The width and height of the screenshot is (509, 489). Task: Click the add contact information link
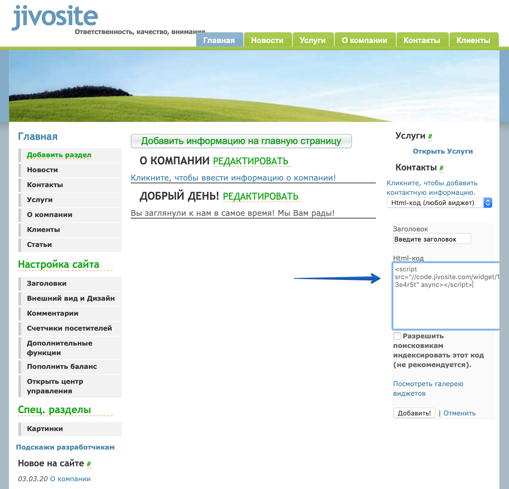point(432,188)
